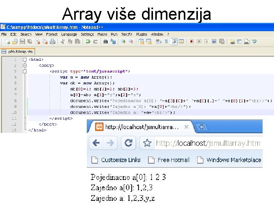Click the Stop Recording macro icon
The image size is (274, 205).
199,41
